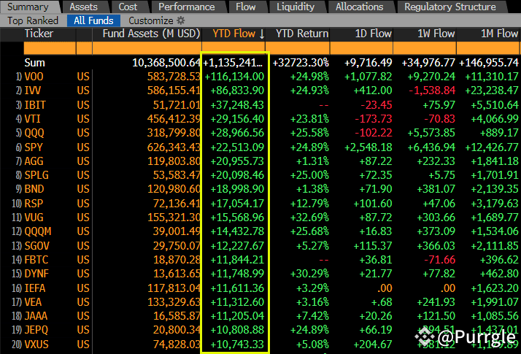521x354 pixels.
Task: Open the Regulatory Structure tab
Action: click(x=450, y=7)
